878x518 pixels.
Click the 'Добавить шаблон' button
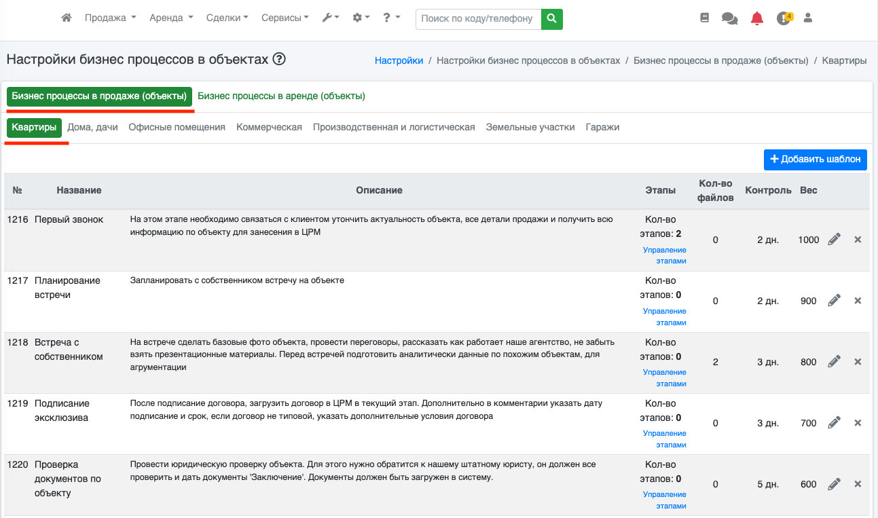point(815,160)
